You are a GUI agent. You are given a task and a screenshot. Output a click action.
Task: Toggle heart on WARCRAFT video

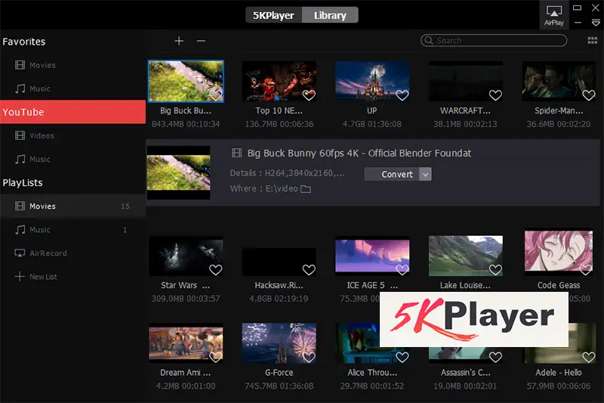click(495, 95)
